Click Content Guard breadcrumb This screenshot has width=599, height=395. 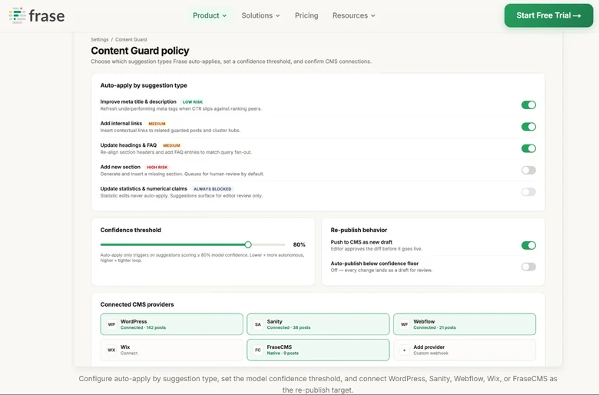click(x=131, y=39)
